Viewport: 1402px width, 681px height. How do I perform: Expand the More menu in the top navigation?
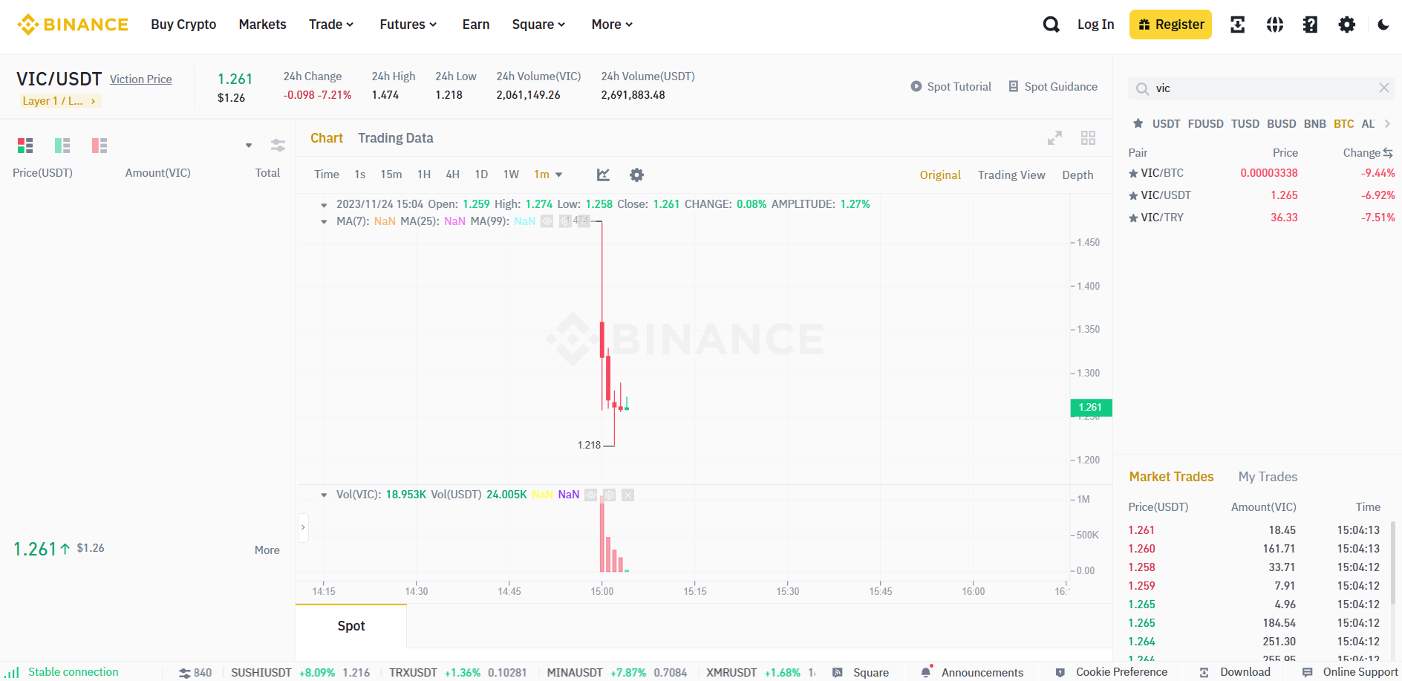(612, 25)
